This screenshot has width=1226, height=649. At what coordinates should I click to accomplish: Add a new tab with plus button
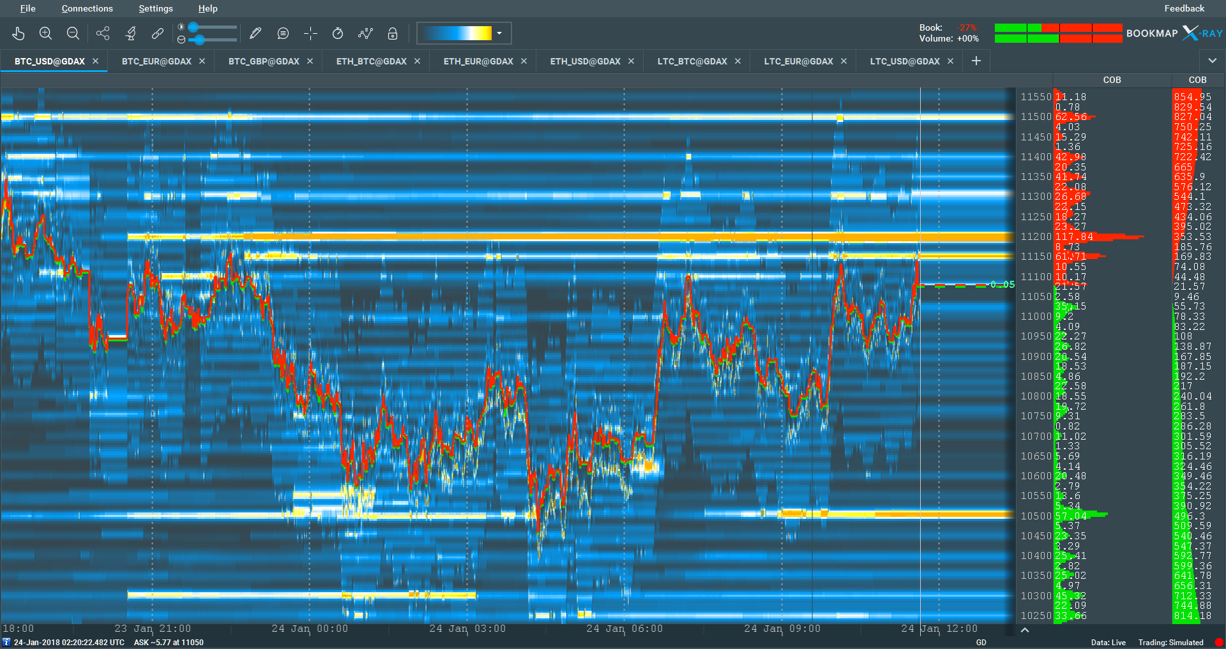tap(976, 61)
